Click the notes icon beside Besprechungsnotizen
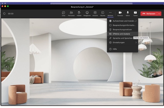 pyautogui.click(x=110, y=30)
